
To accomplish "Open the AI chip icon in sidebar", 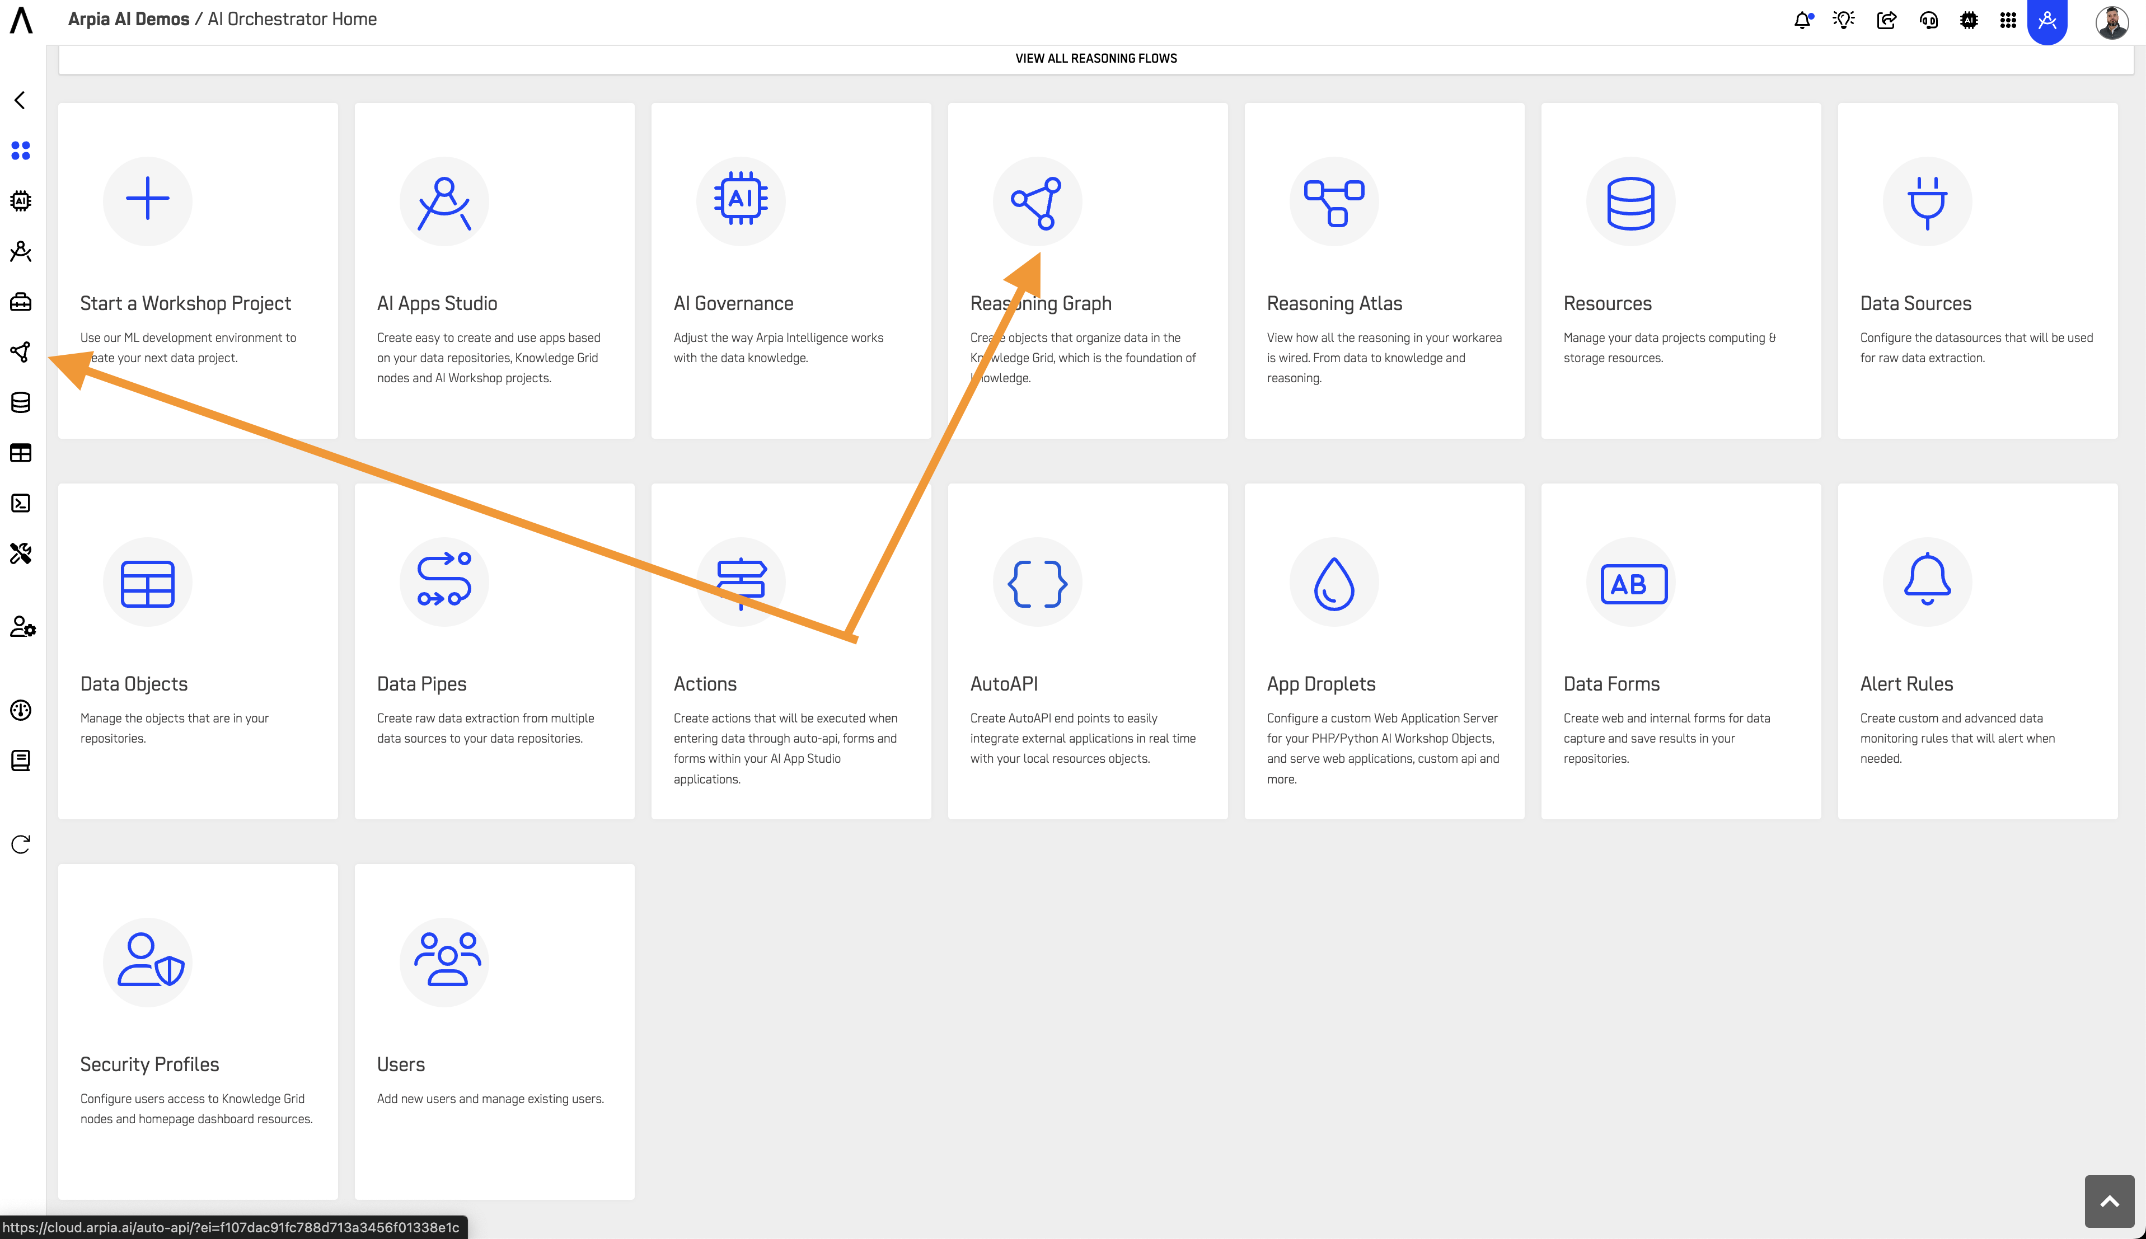I will 20,201.
